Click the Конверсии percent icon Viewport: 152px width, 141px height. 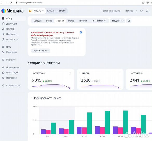[x=3, y=52]
